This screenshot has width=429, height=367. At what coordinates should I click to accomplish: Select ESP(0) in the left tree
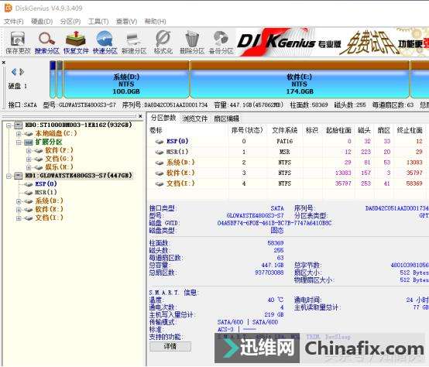pyautogui.click(x=46, y=183)
